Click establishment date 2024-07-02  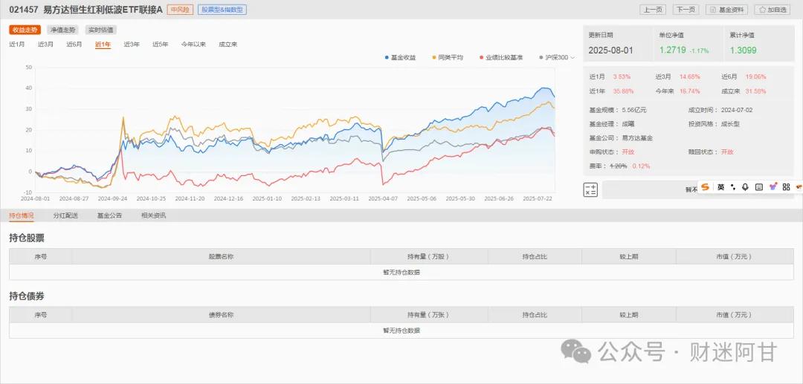coord(736,110)
